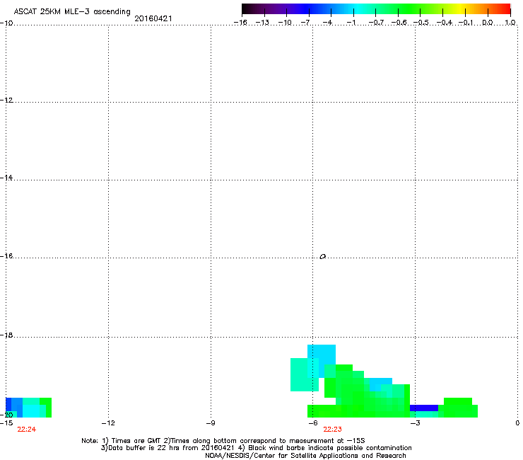Click colorbar tick label -1
Screen dimensions: 523x460
pos(351,23)
